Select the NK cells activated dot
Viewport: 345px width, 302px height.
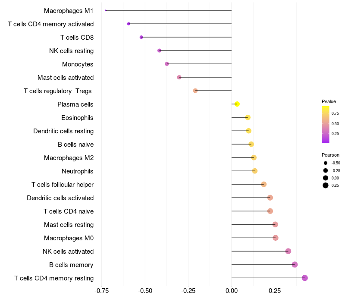tap(288, 251)
